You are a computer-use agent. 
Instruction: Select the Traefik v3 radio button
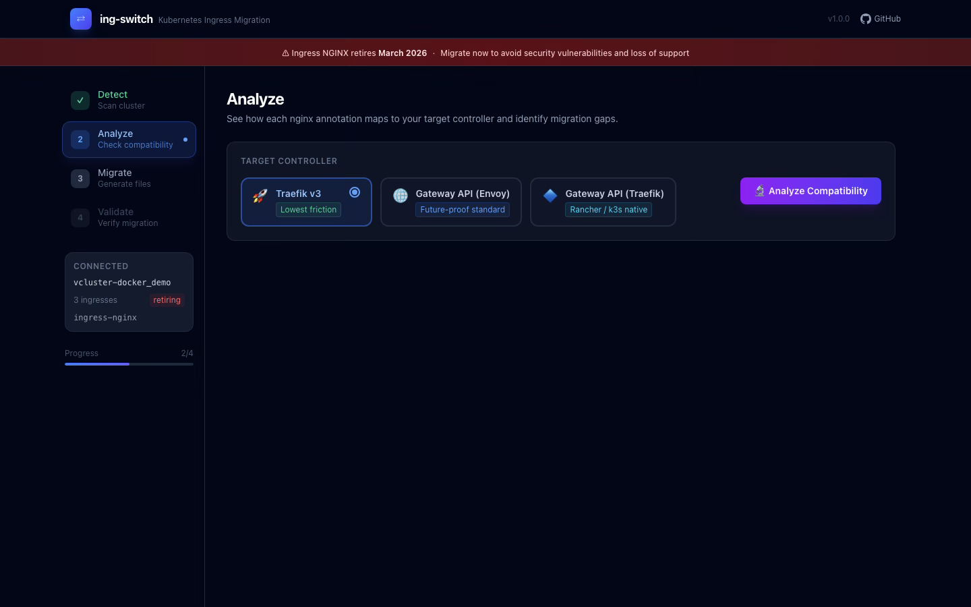click(x=355, y=192)
